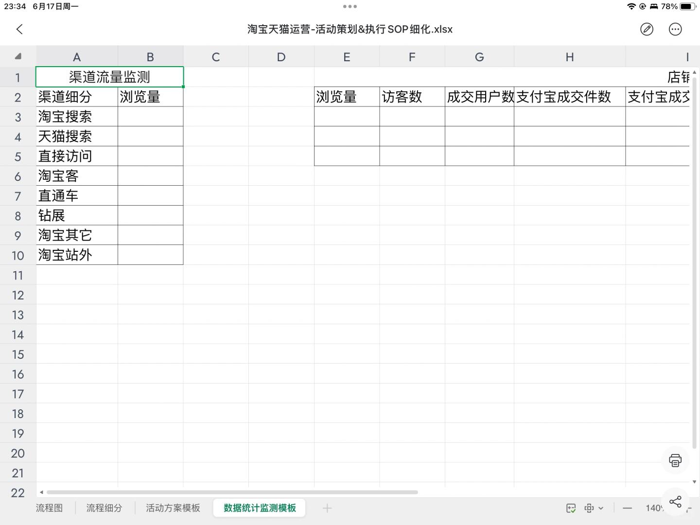Select the cell 直通车
Viewport: 700px width, 525px height.
tap(77, 195)
